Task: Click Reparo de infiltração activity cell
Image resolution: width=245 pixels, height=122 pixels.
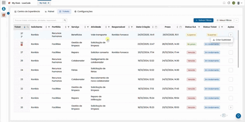Action: (x=96, y=98)
